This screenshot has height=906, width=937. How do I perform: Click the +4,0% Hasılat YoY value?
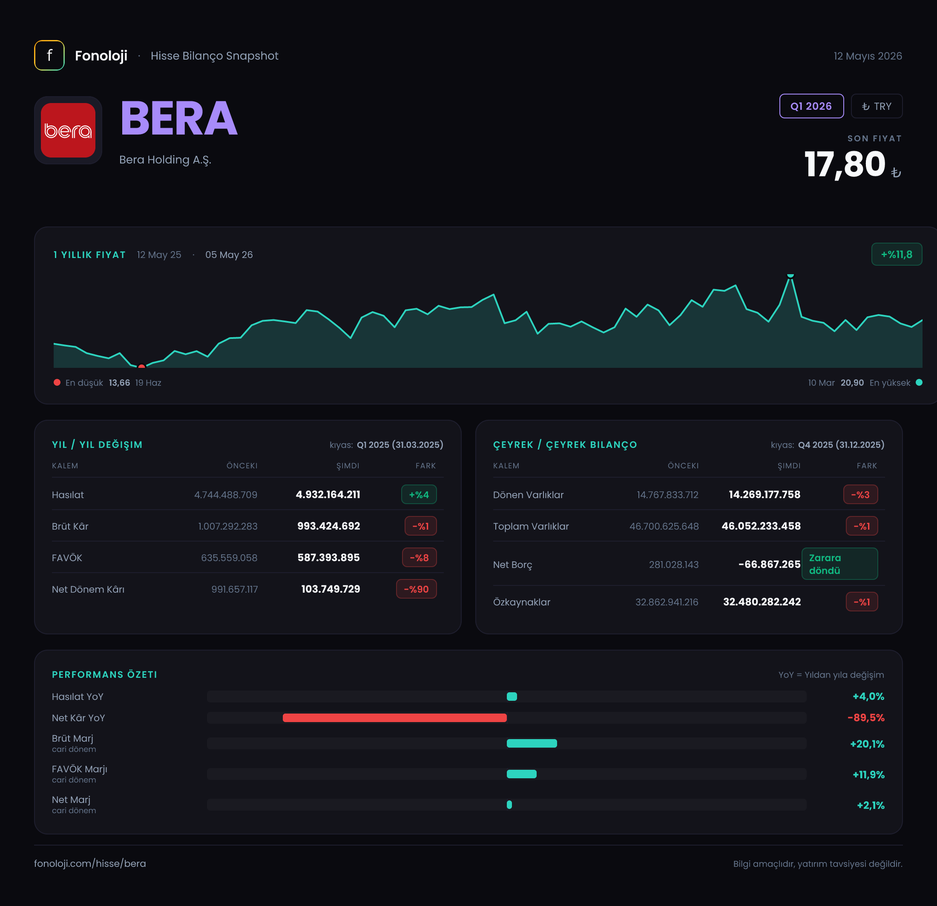(868, 697)
